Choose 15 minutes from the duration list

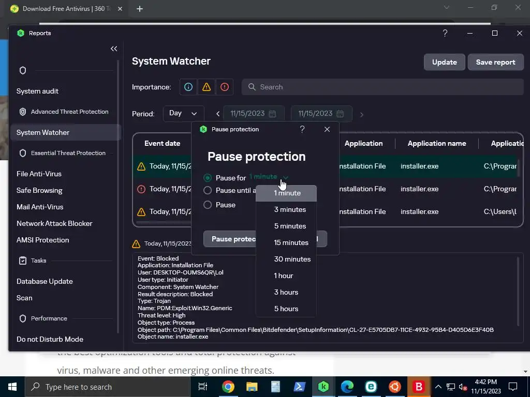click(x=286, y=243)
